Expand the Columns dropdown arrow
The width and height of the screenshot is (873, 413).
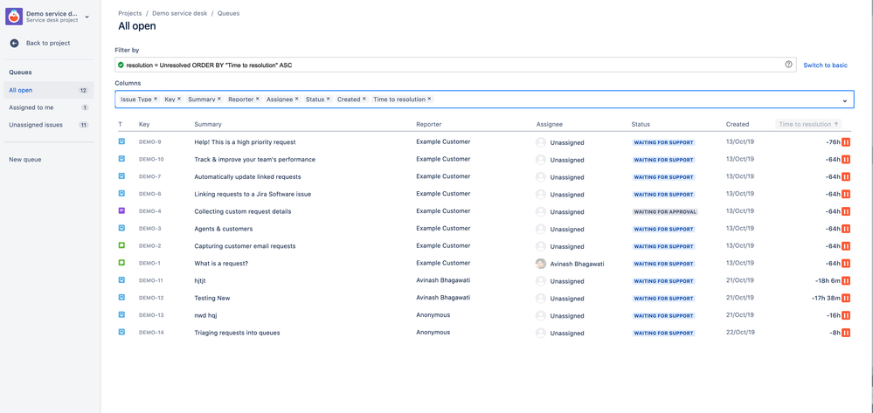pyautogui.click(x=845, y=100)
